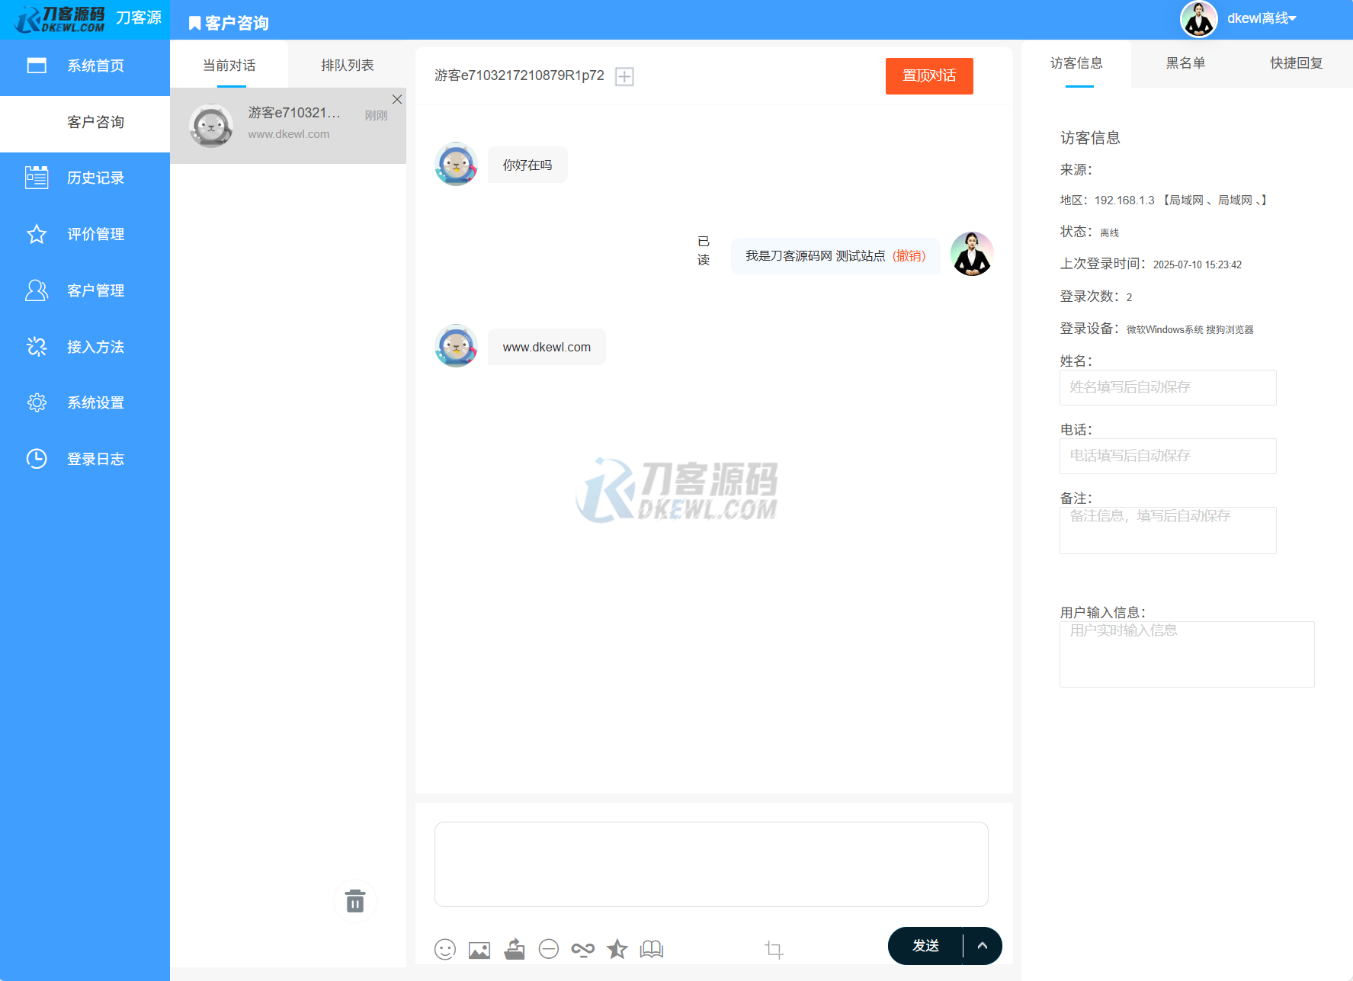
Task: Select the 快捷回复 tab
Action: coord(1296,63)
